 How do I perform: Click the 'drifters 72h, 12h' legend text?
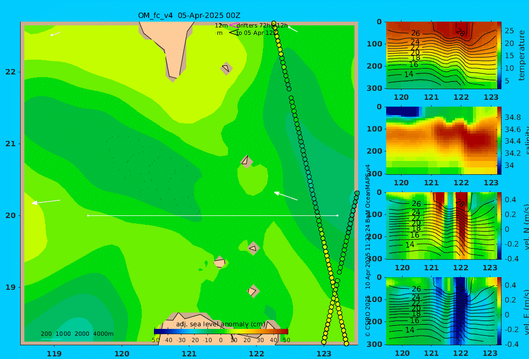[x=262, y=25]
